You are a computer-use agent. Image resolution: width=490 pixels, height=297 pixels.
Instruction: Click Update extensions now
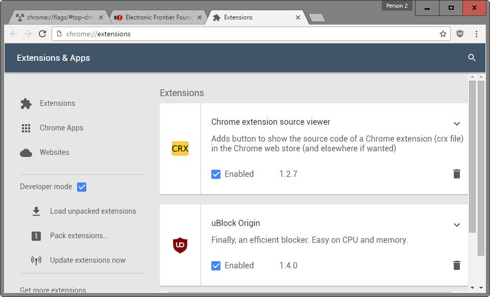pos(87,260)
